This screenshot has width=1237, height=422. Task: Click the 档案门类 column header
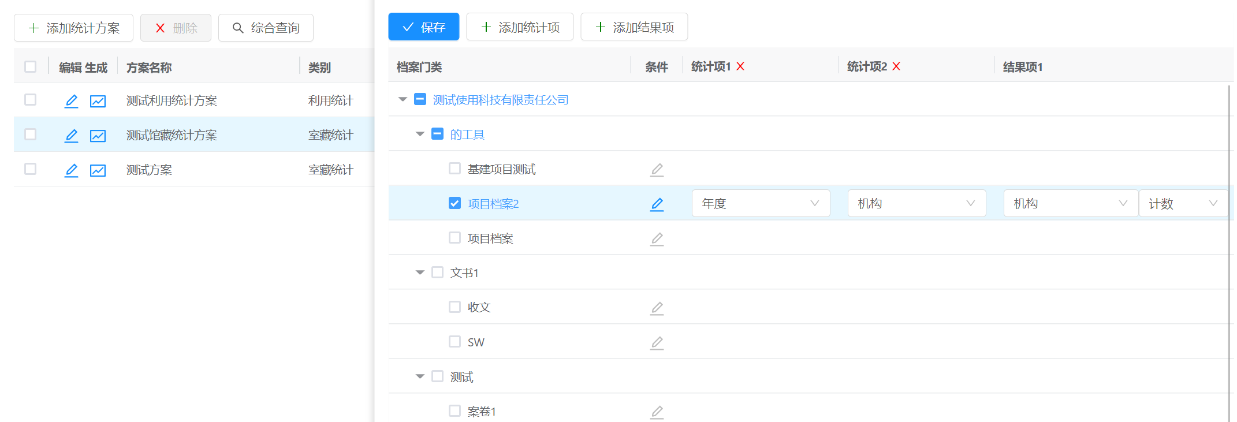pyautogui.click(x=419, y=67)
